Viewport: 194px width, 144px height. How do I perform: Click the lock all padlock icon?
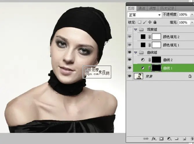point(155,22)
